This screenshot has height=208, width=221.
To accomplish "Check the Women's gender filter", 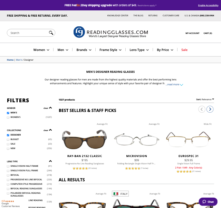I will pyautogui.click(x=8, y=118).
